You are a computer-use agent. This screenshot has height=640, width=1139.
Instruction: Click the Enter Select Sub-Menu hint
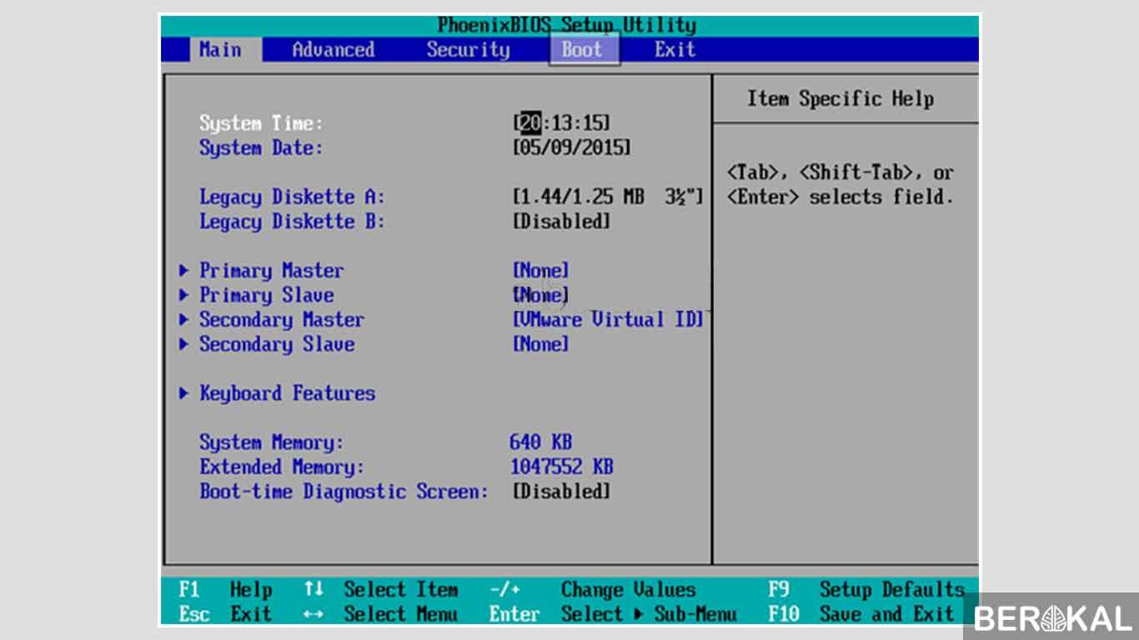pos(613,615)
